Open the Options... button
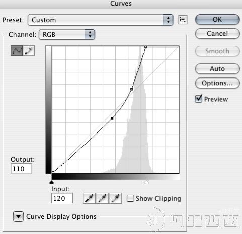The image size is (242, 234). tap(217, 83)
